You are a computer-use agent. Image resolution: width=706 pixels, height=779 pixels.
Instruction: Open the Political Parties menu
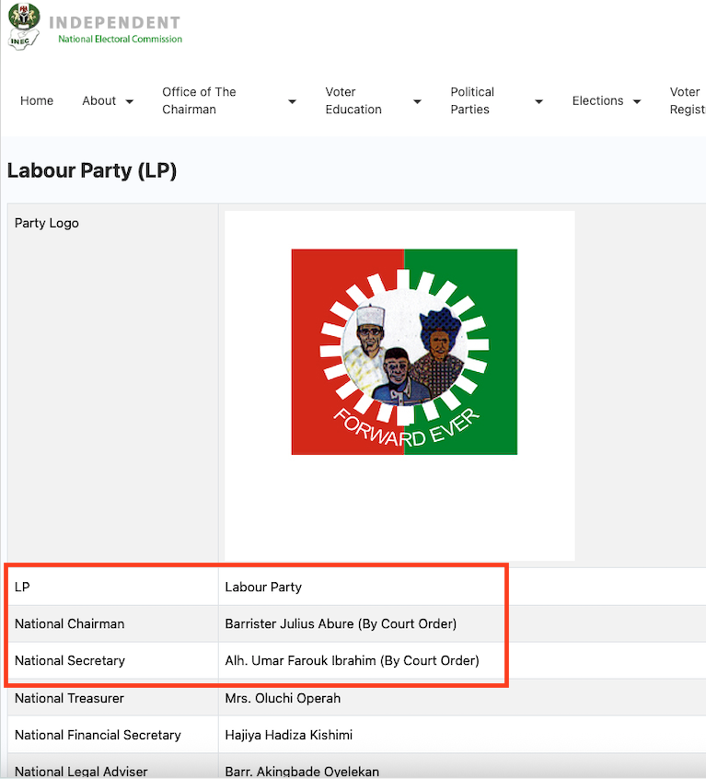pyautogui.click(x=472, y=101)
